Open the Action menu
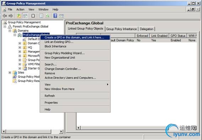This screenshot has height=140, width=202. click(20, 10)
